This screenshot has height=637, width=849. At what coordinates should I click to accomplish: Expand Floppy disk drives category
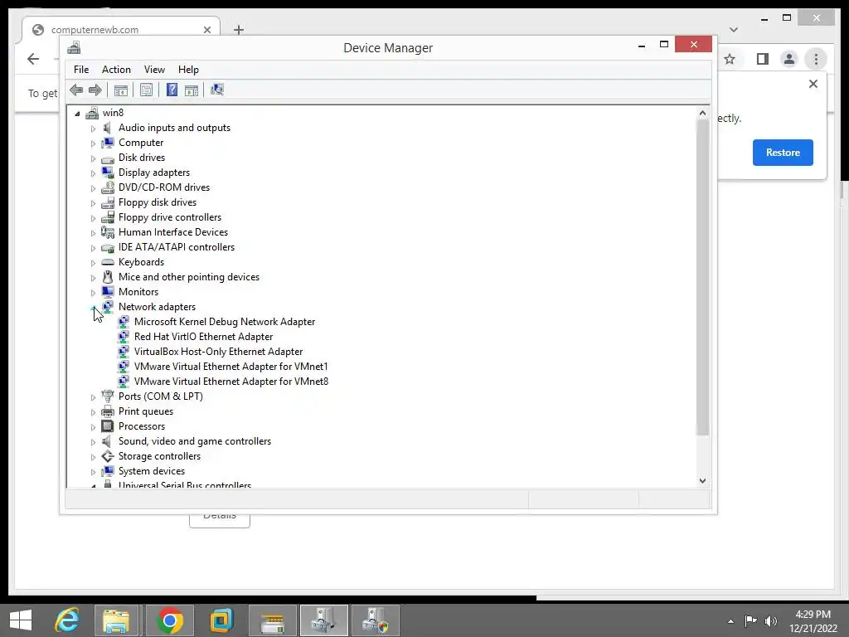93,203
